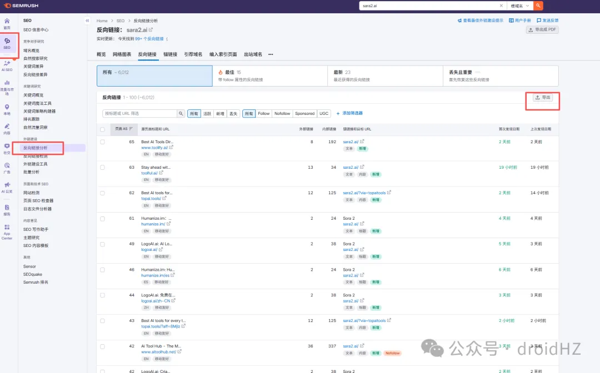Select the Nofollow filter option
The image size is (600, 373).
[x=282, y=113]
